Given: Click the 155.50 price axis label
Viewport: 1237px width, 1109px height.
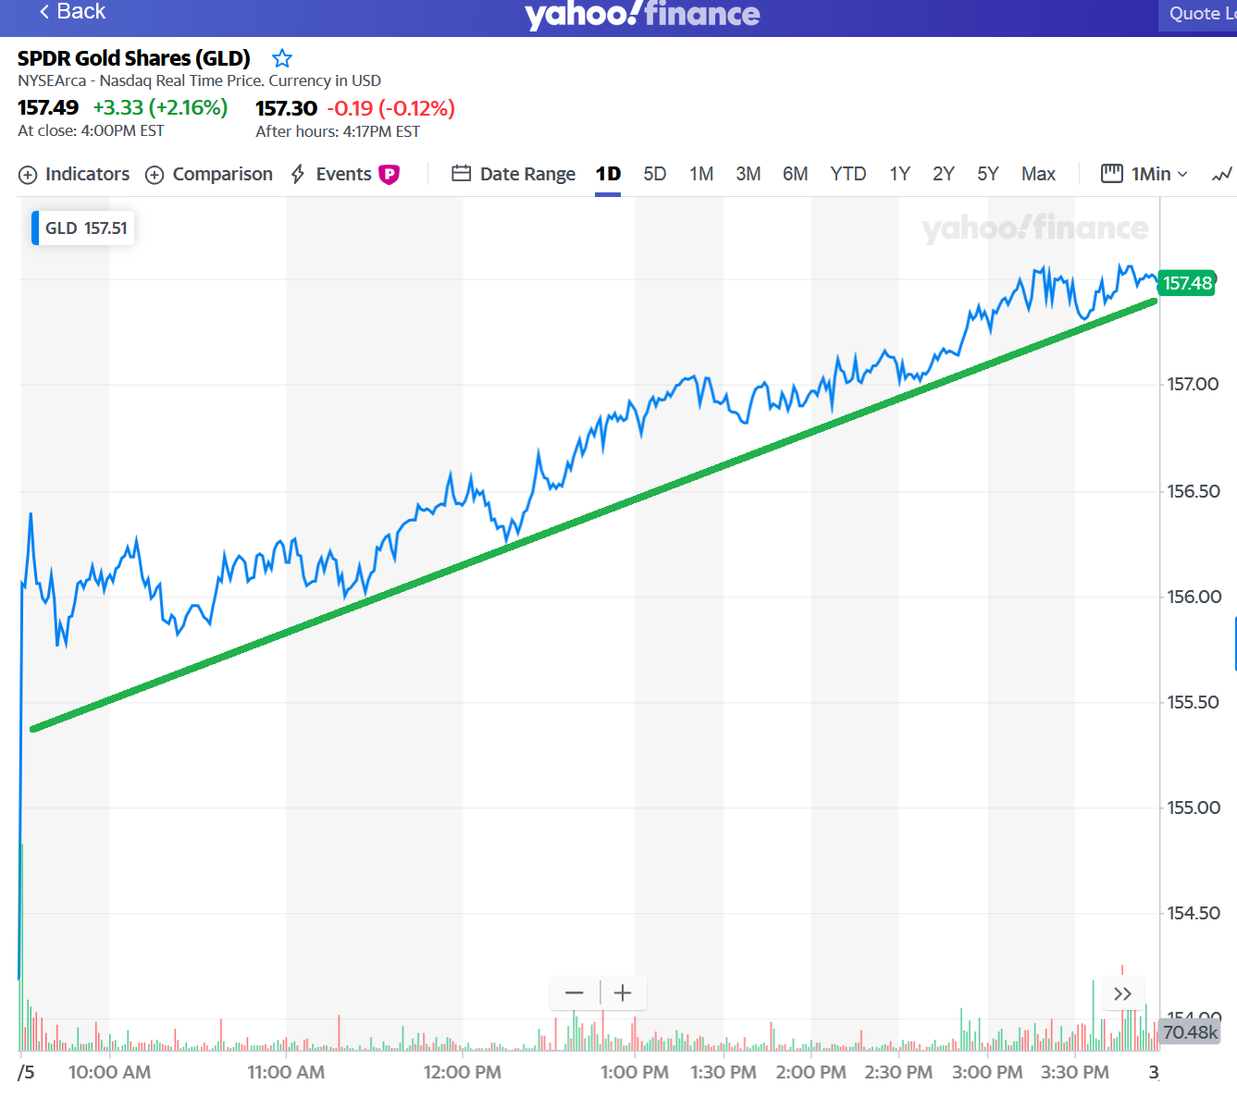Looking at the screenshot, I should (1194, 702).
